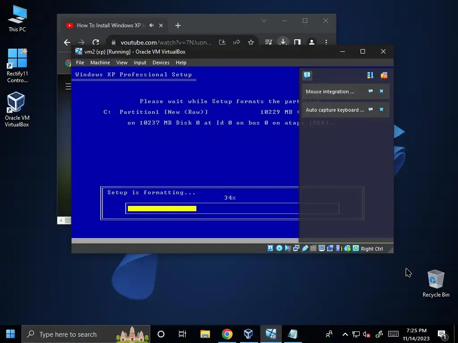Open Cortana circle icon on taskbar
The height and width of the screenshot is (343, 458).
(x=161, y=334)
